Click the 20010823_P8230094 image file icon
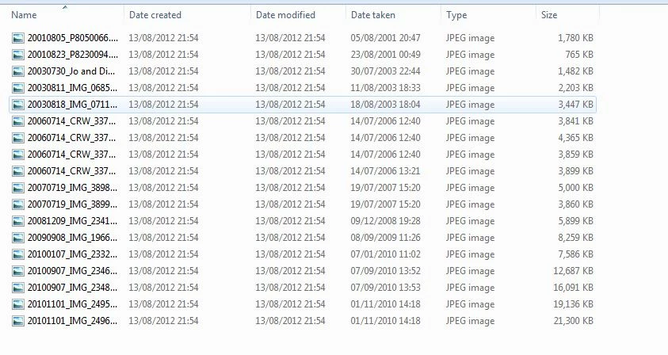 tap(18, 55)
